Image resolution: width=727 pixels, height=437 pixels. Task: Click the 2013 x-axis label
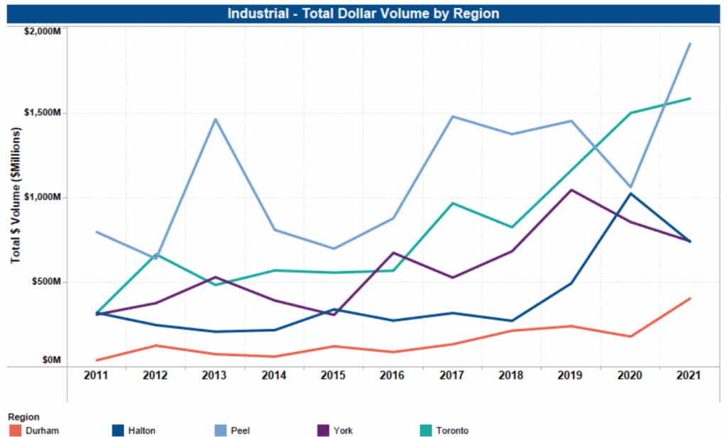214,375
